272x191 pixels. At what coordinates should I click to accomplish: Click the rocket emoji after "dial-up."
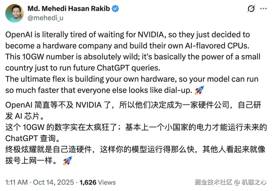point(199,90)
